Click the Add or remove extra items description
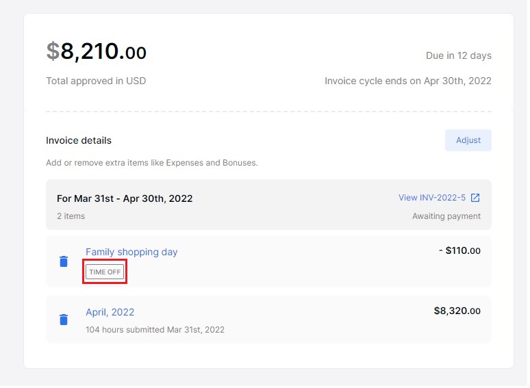Viewport: 530px width, 388px height. [x=151, y=163]
